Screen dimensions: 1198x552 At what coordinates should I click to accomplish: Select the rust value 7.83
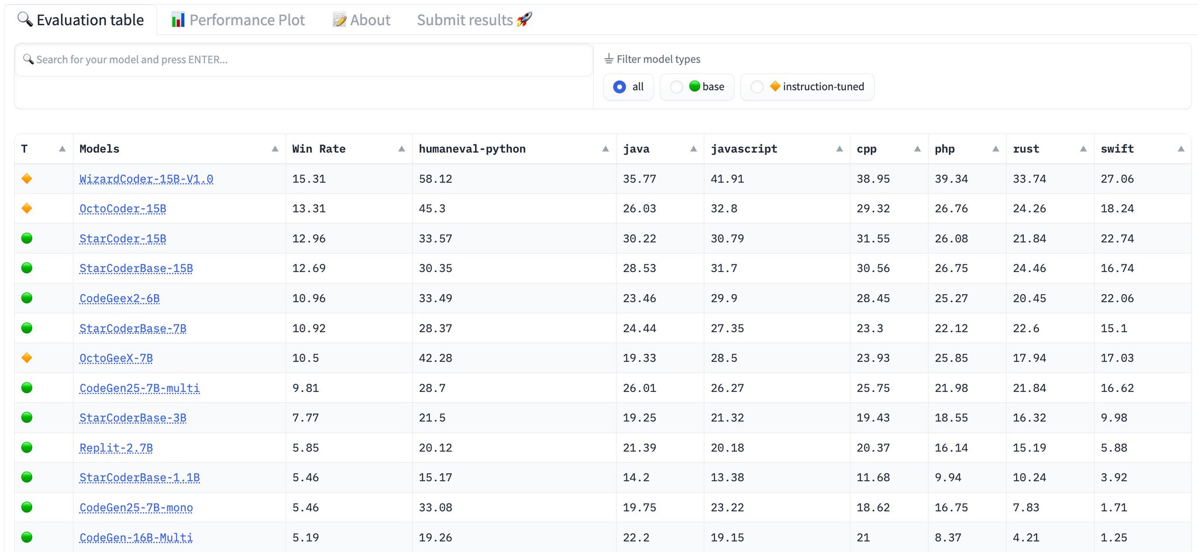[1026, 508]
